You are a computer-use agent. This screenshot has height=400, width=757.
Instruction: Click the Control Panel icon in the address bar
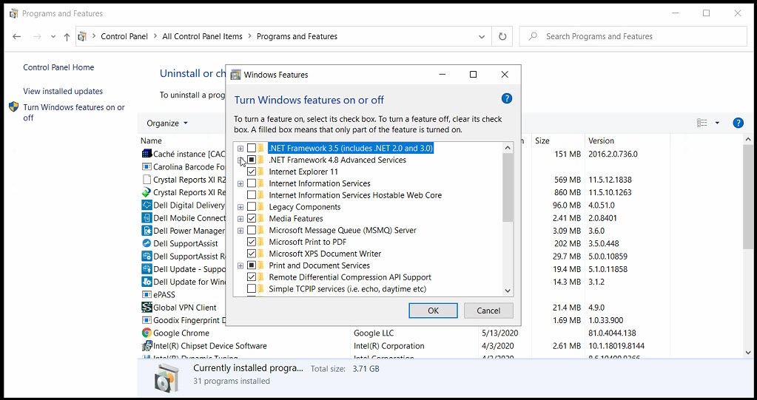(x=83, y=37)
